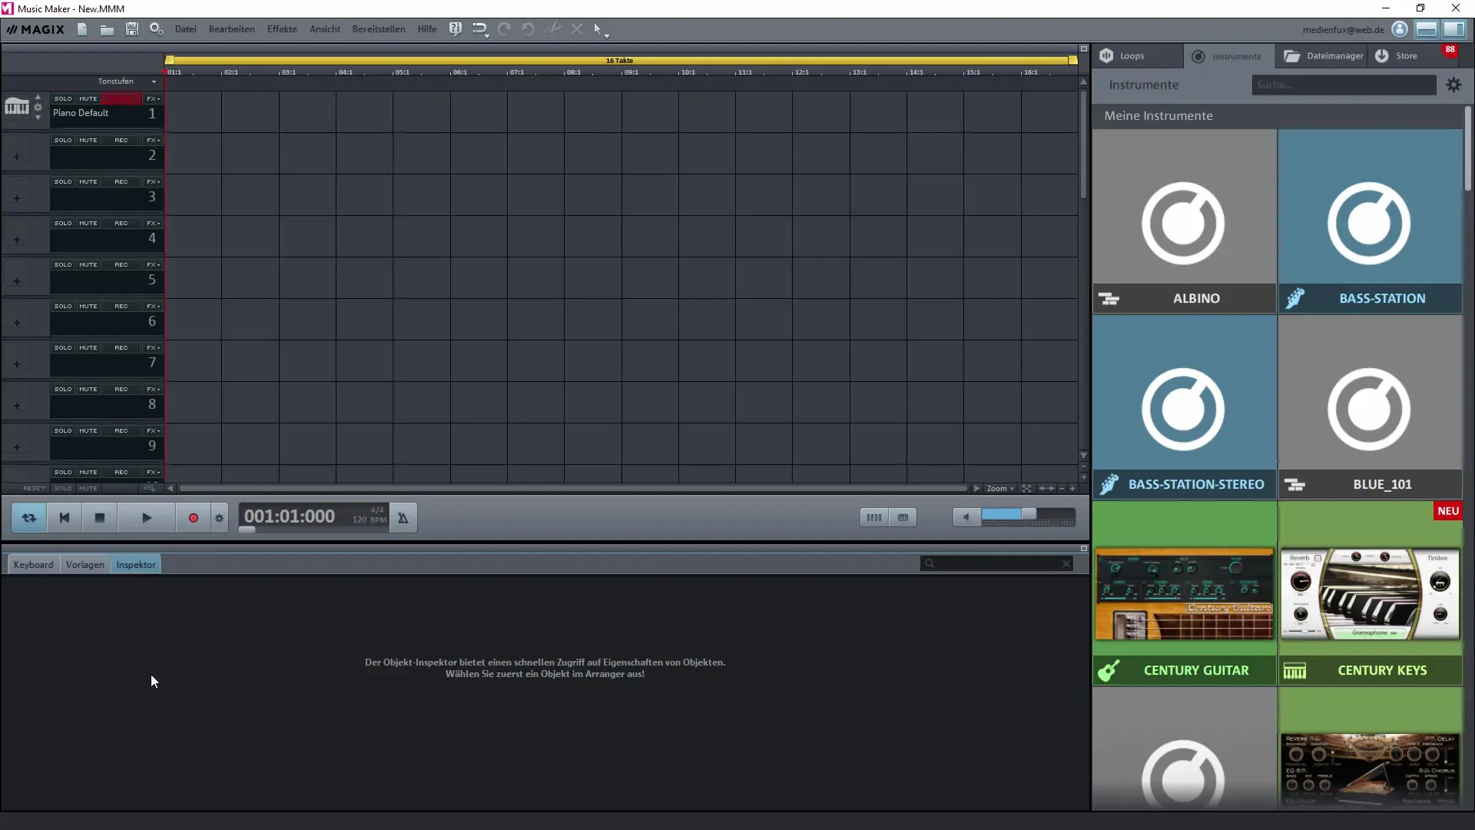Jump to start with rewind button
This screenshot has height=830, width=1475.
coord(65,518)
